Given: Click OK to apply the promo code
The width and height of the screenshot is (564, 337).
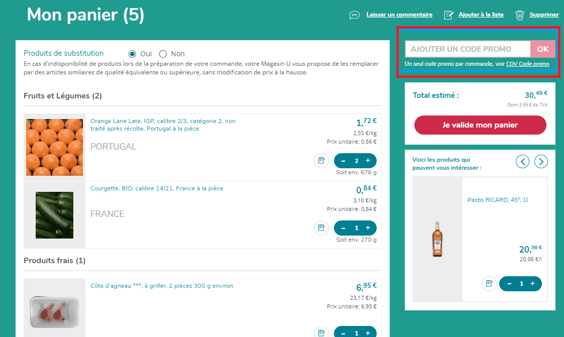Looking at the screenshot, I should click(543, 49).
